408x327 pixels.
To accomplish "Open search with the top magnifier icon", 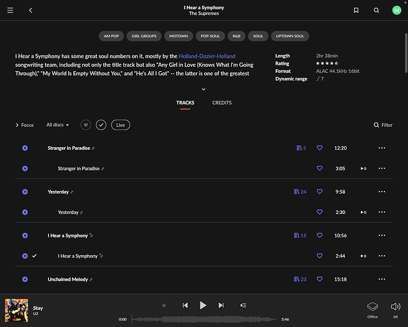I will pos(376,10).
